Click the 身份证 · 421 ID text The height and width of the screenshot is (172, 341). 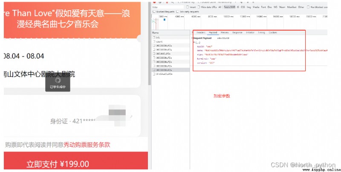[x=72, y=121]
